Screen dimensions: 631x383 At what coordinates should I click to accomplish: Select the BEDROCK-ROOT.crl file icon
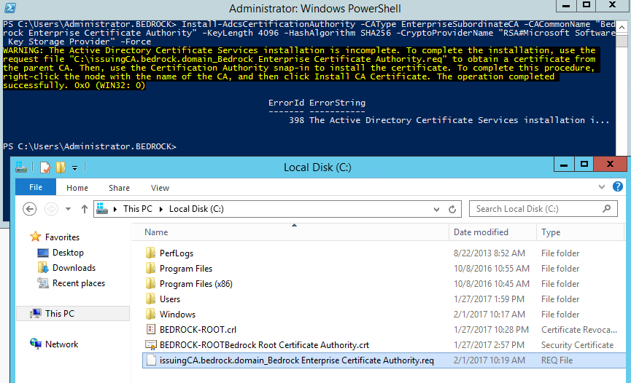coord(151,330)
